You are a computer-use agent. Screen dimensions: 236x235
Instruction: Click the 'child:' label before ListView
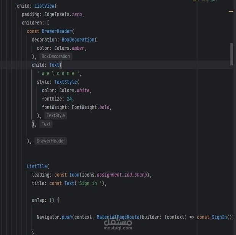coord(24,6)
